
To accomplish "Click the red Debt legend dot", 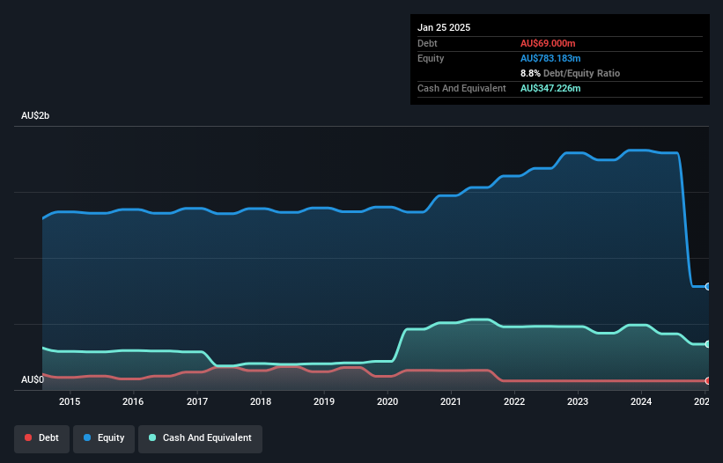I will [28, 437].
